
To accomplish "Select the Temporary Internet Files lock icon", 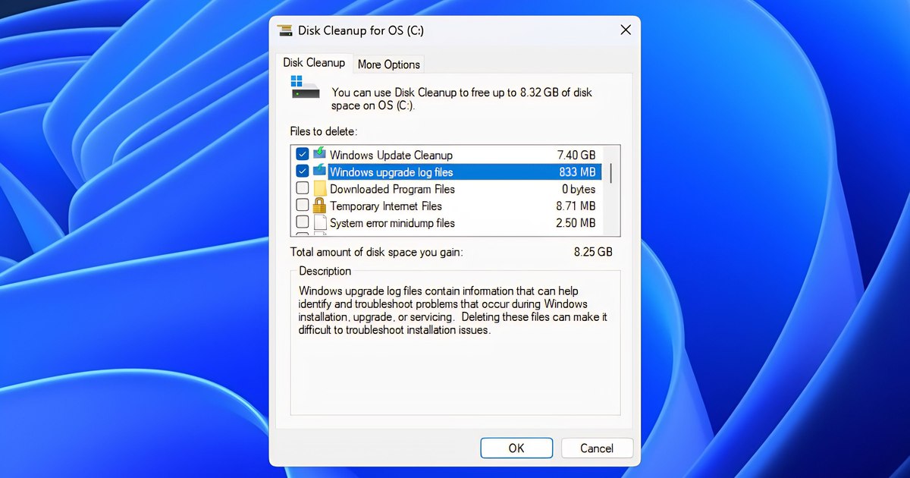I will click(318, 206).
